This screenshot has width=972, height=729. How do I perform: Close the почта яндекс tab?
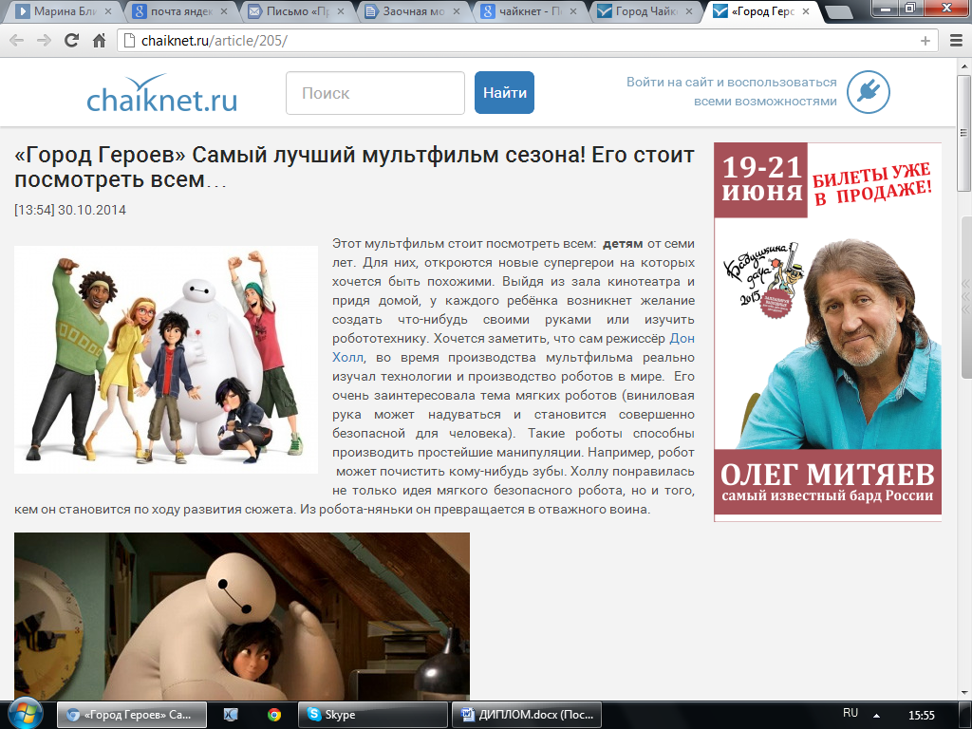pos(224,11)
